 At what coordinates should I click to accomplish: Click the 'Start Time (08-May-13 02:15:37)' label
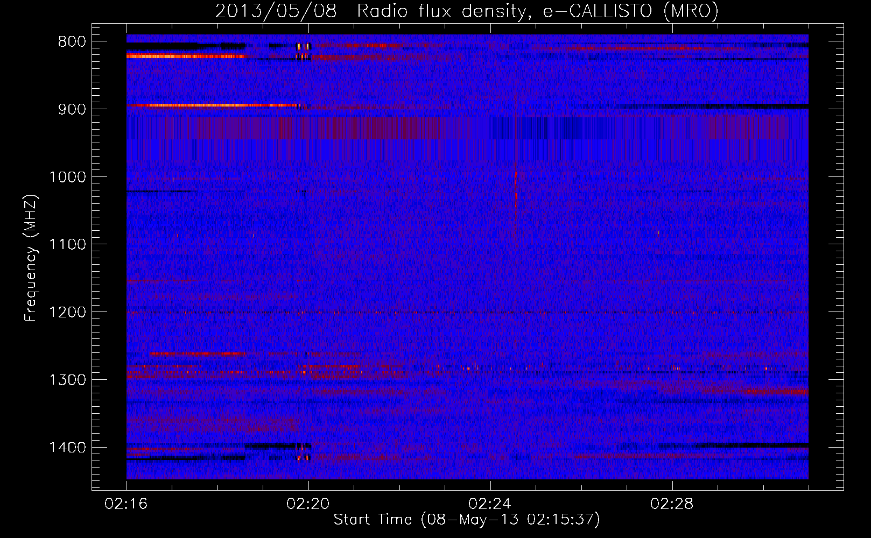pyautogui.click(x=466, y=520)
